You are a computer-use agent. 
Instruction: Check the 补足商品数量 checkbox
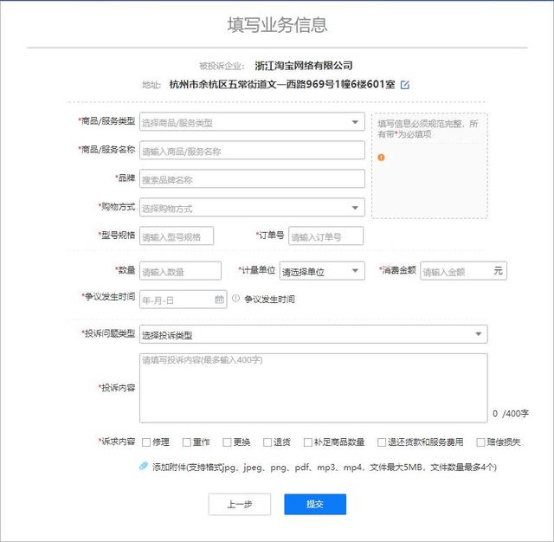pos(308,442)
